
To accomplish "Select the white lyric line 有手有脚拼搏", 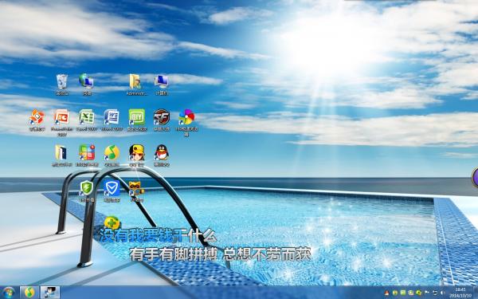I will click(x=174, y=254).
